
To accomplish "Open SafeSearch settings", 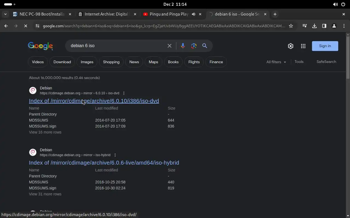I will (326, 62).
